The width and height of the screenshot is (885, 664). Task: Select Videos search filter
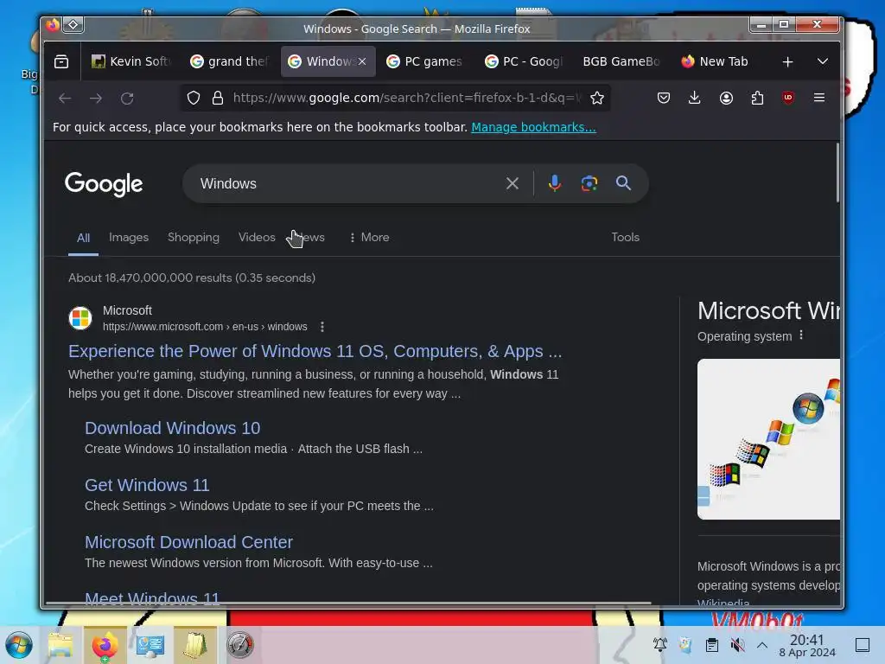(257, 238)
